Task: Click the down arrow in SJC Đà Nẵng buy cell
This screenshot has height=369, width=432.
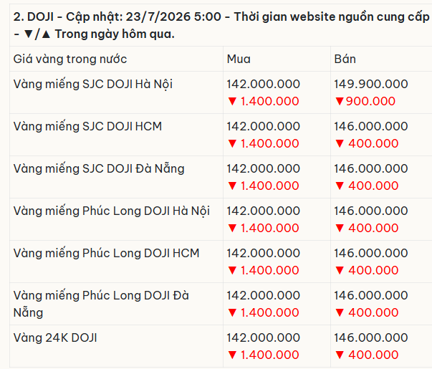Action: pyautogui.click(x=232, y=186)
